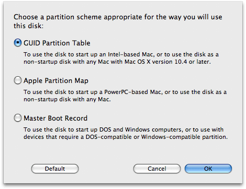Click the 'Mac OS X version 10.4' text line
Viewport: 246px width, 189px height.
click(117, 62)
